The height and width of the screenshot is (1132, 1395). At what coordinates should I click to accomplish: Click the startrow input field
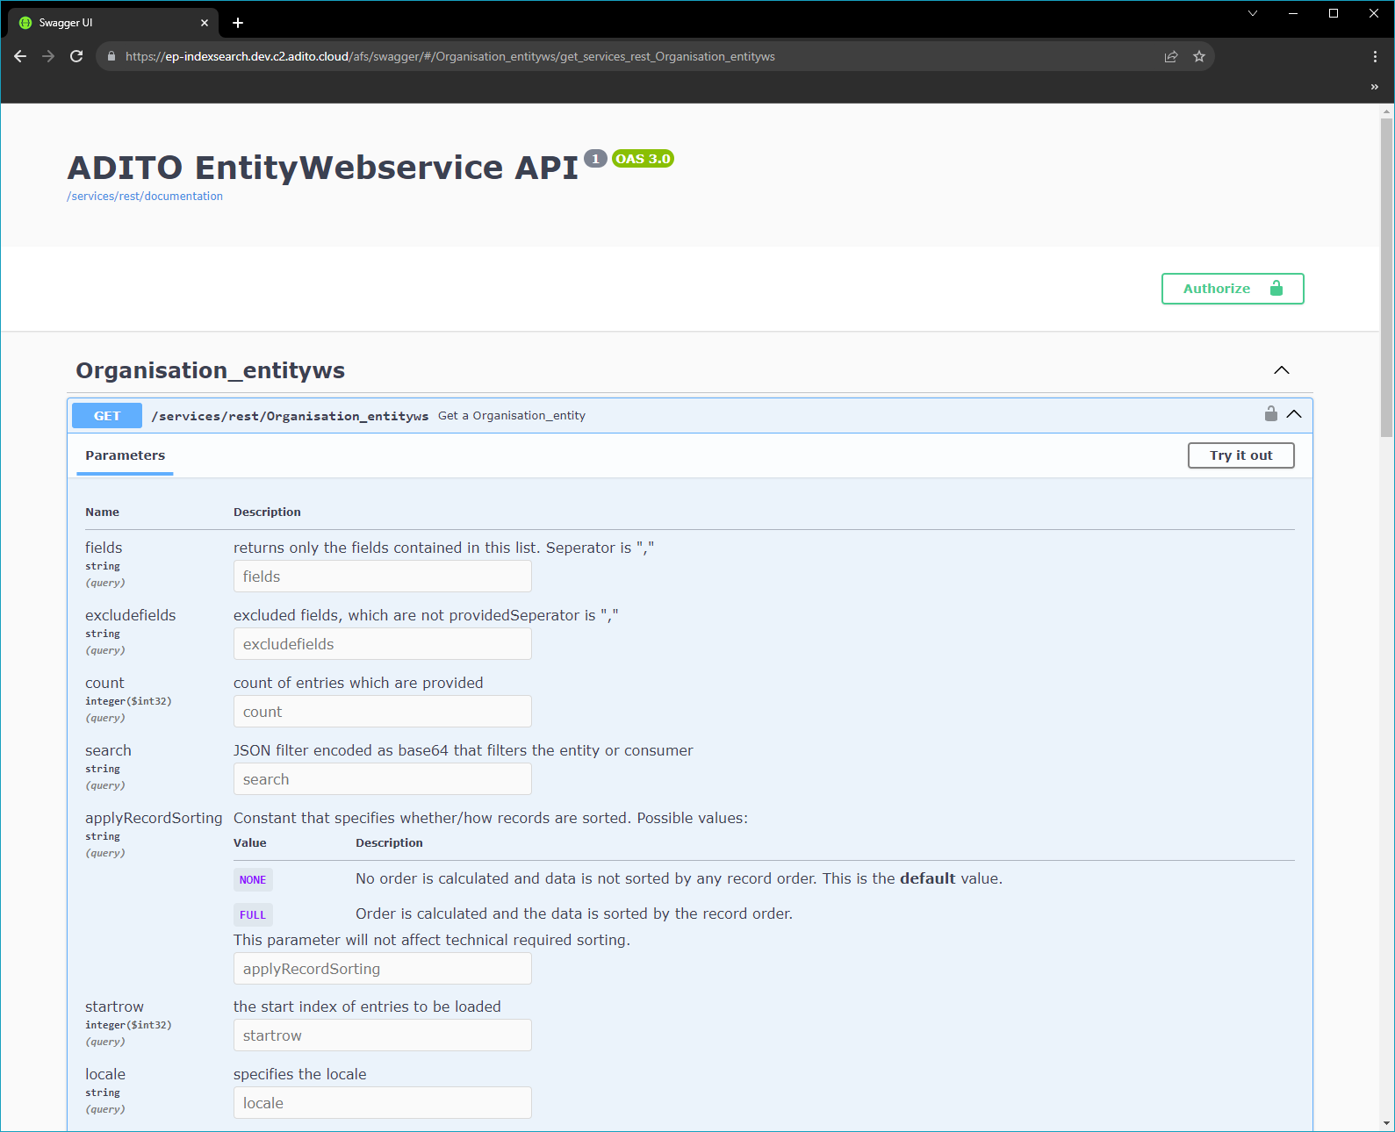[x=383, y=1035]
